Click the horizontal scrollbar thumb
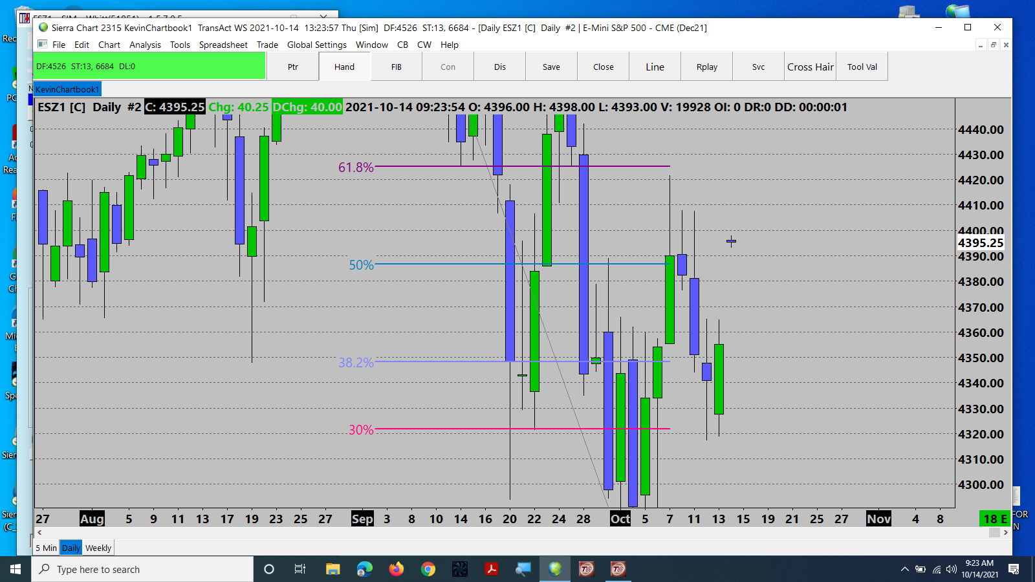1035x582 pixels. (994, 533)
